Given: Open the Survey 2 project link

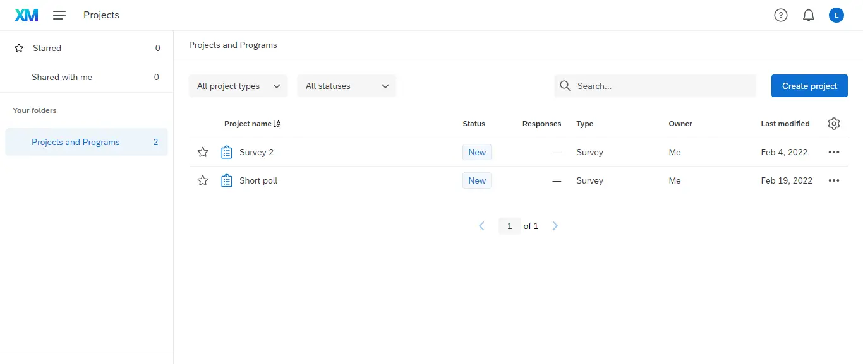Looking at the screenshot, I should coord(256,152).
